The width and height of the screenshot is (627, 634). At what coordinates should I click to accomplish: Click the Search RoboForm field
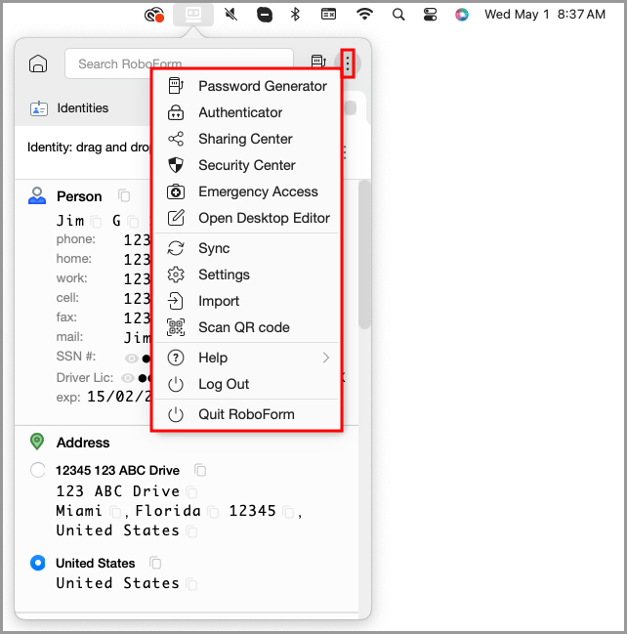pyautogui.click(x=179, y=63)
